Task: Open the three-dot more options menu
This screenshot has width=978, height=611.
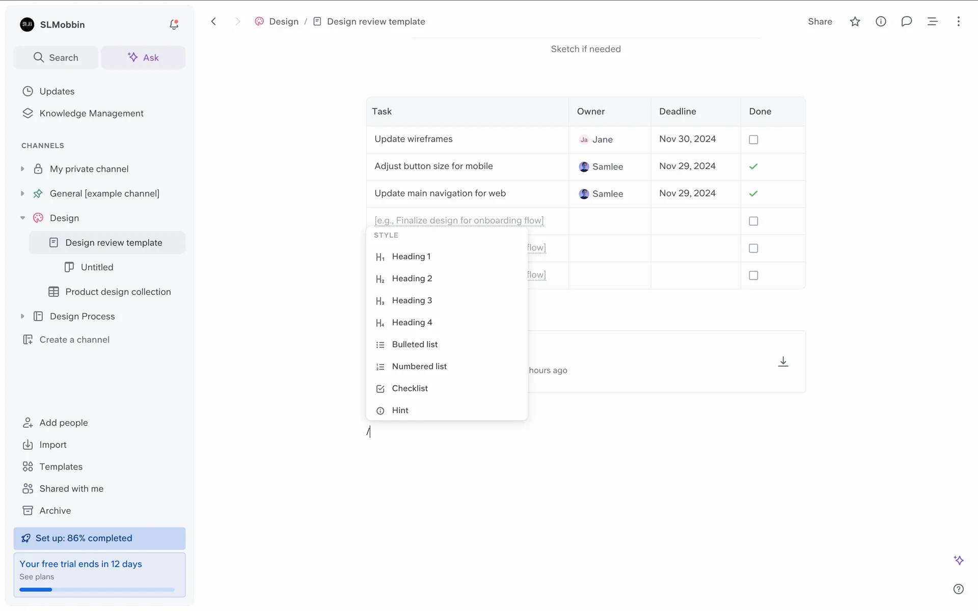Action: click(958, 21)
